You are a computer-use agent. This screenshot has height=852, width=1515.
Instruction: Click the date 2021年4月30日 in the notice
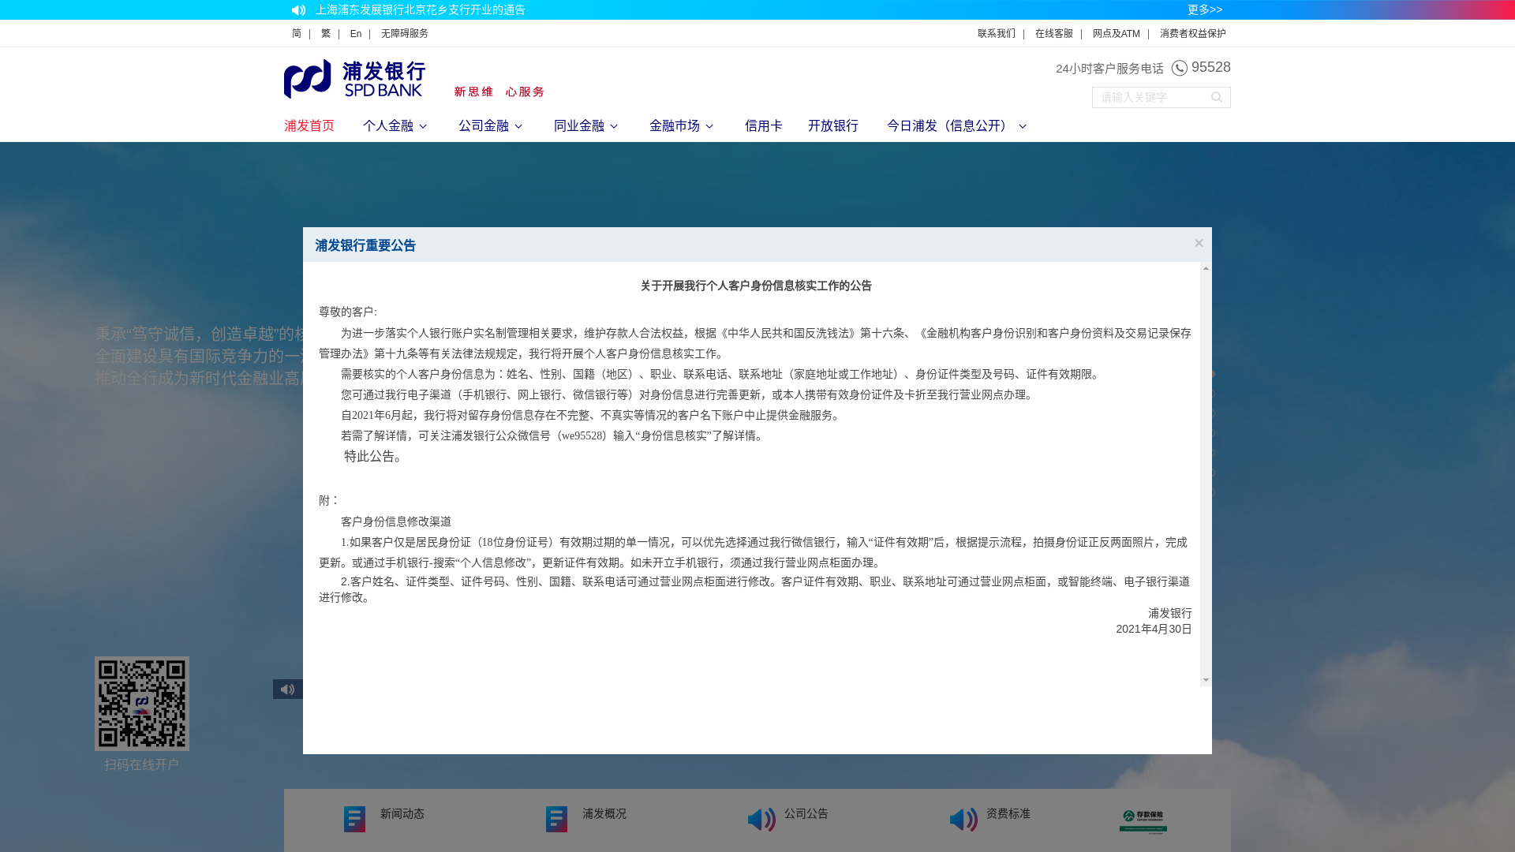[x=1154, y=630]
